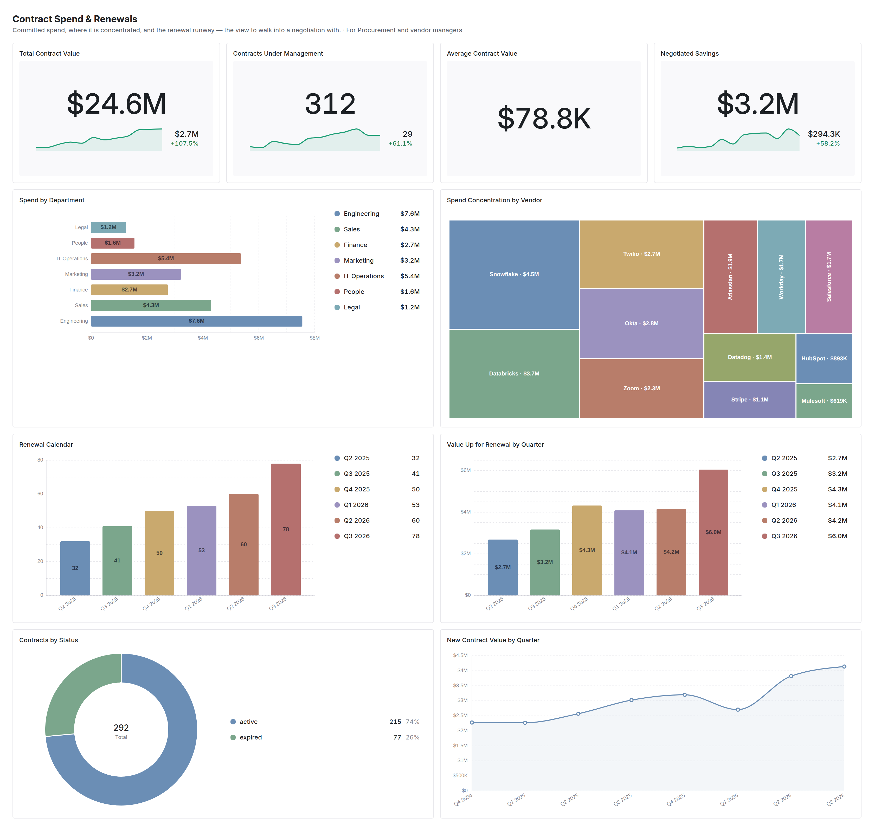
Task: Click the Q3 2026 legend entry in Renewal Calendar
Action: 377,536
